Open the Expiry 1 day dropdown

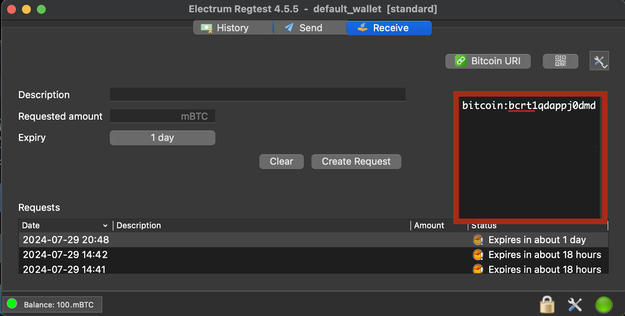[x=162, y=138]
